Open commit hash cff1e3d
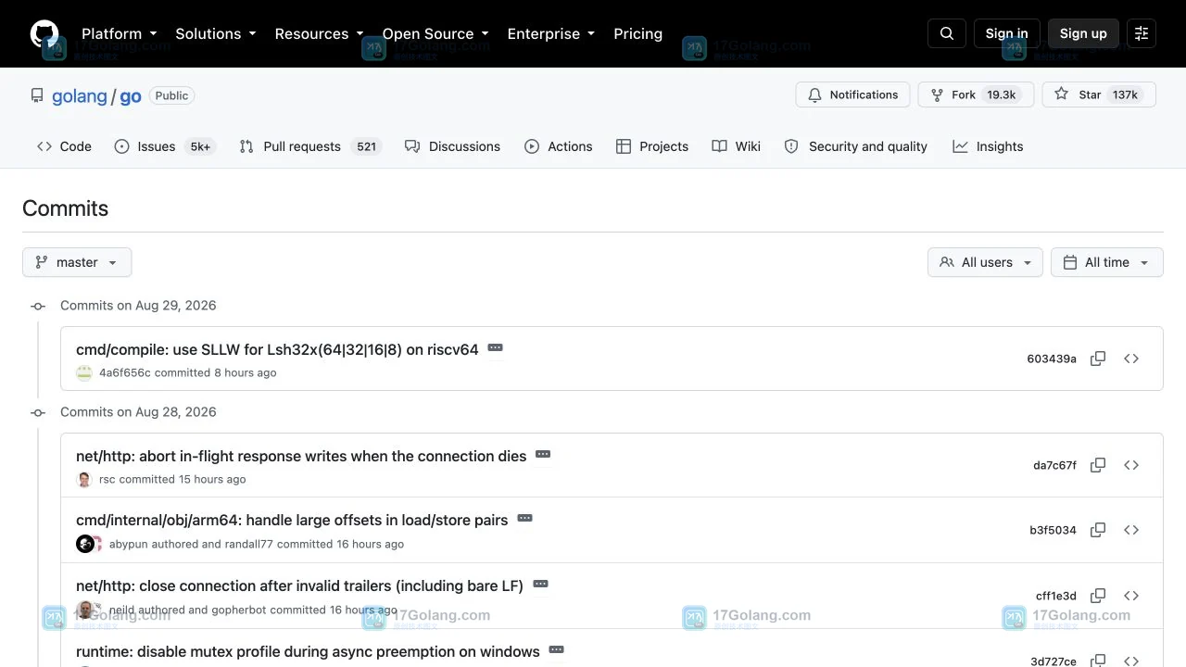The image size is (1186, 667). pyautogui.click(x=1056, y=596)
